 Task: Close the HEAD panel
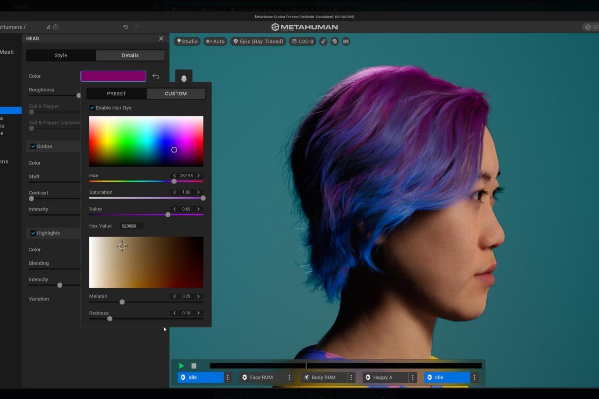[x=161, y=38]
